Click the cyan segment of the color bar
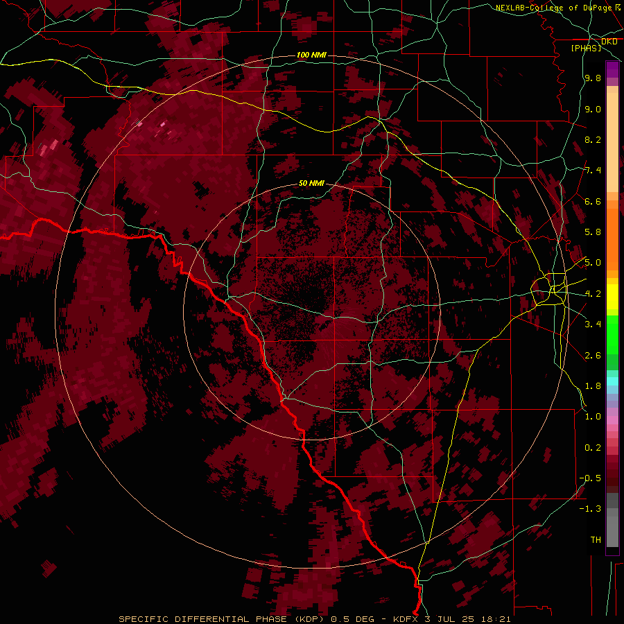The width and height of the screenshot is (624, 624). coord(612,381)
